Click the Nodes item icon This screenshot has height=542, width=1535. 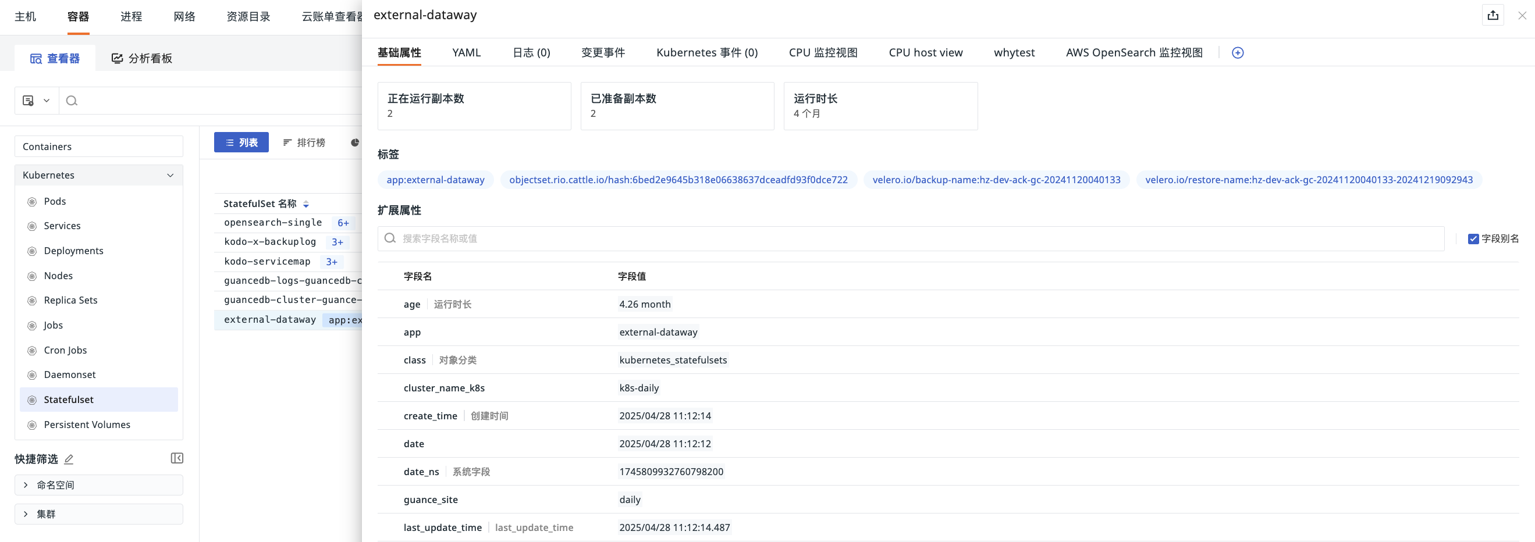click(32, 276)
